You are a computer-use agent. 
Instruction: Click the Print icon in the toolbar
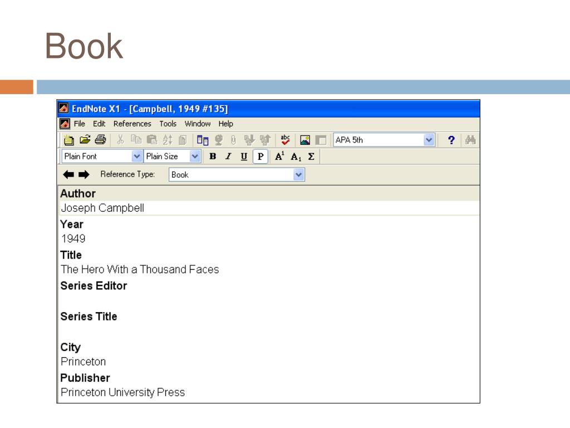[x=100, y=139]
